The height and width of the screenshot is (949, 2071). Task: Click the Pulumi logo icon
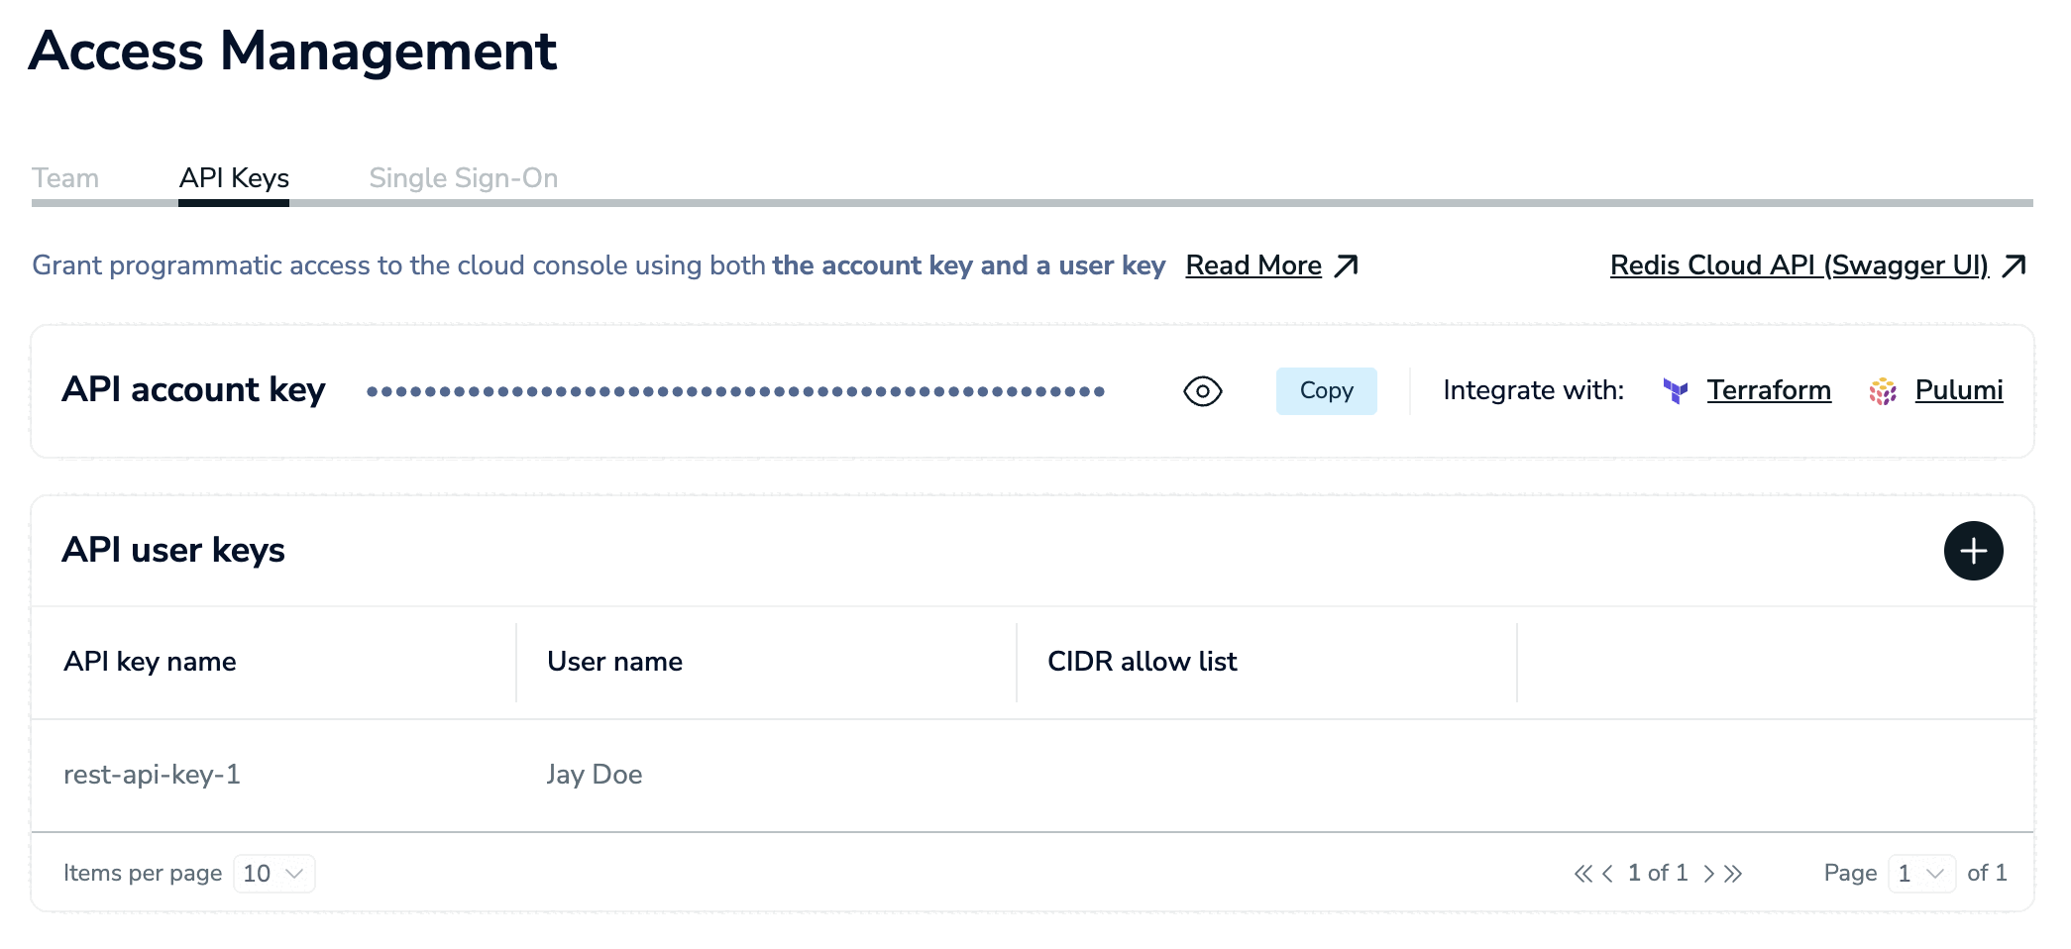(x=1882, y=391)
